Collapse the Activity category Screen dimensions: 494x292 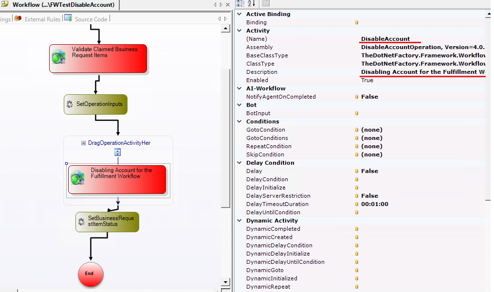click(x=239, y=31)
